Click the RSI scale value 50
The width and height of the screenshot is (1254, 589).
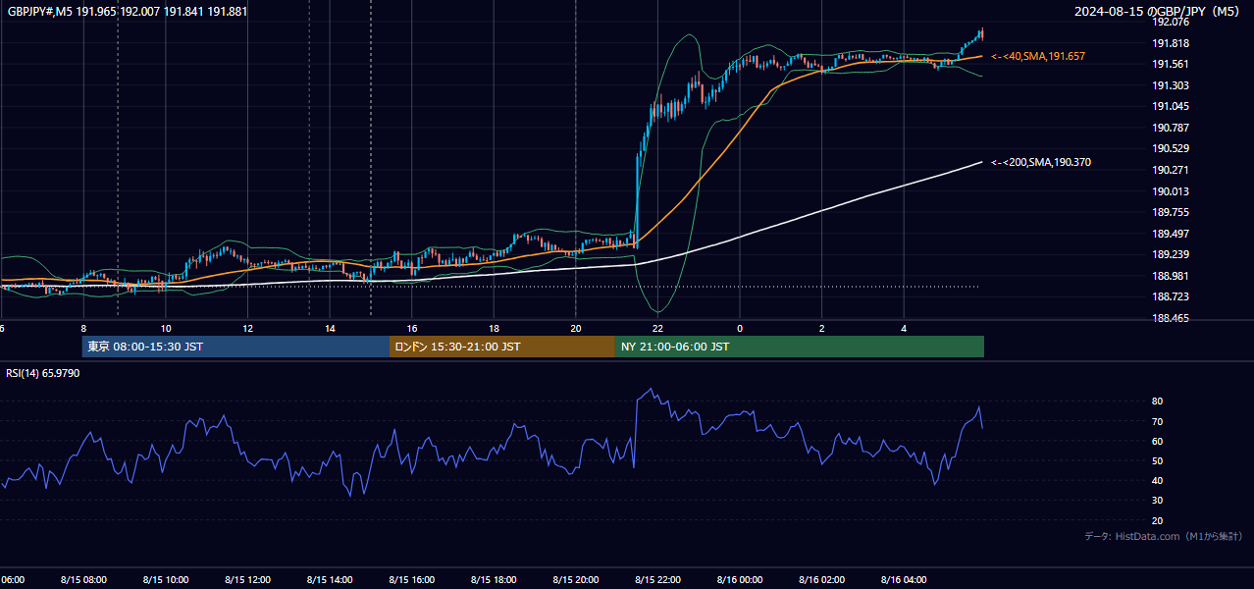click(x=1158, y=460)
